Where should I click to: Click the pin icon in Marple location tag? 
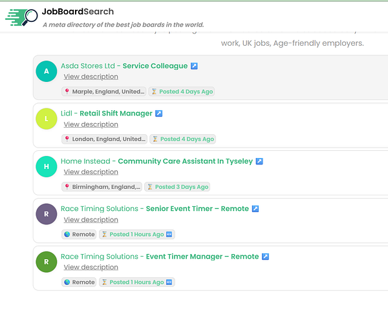coord(67,92)
